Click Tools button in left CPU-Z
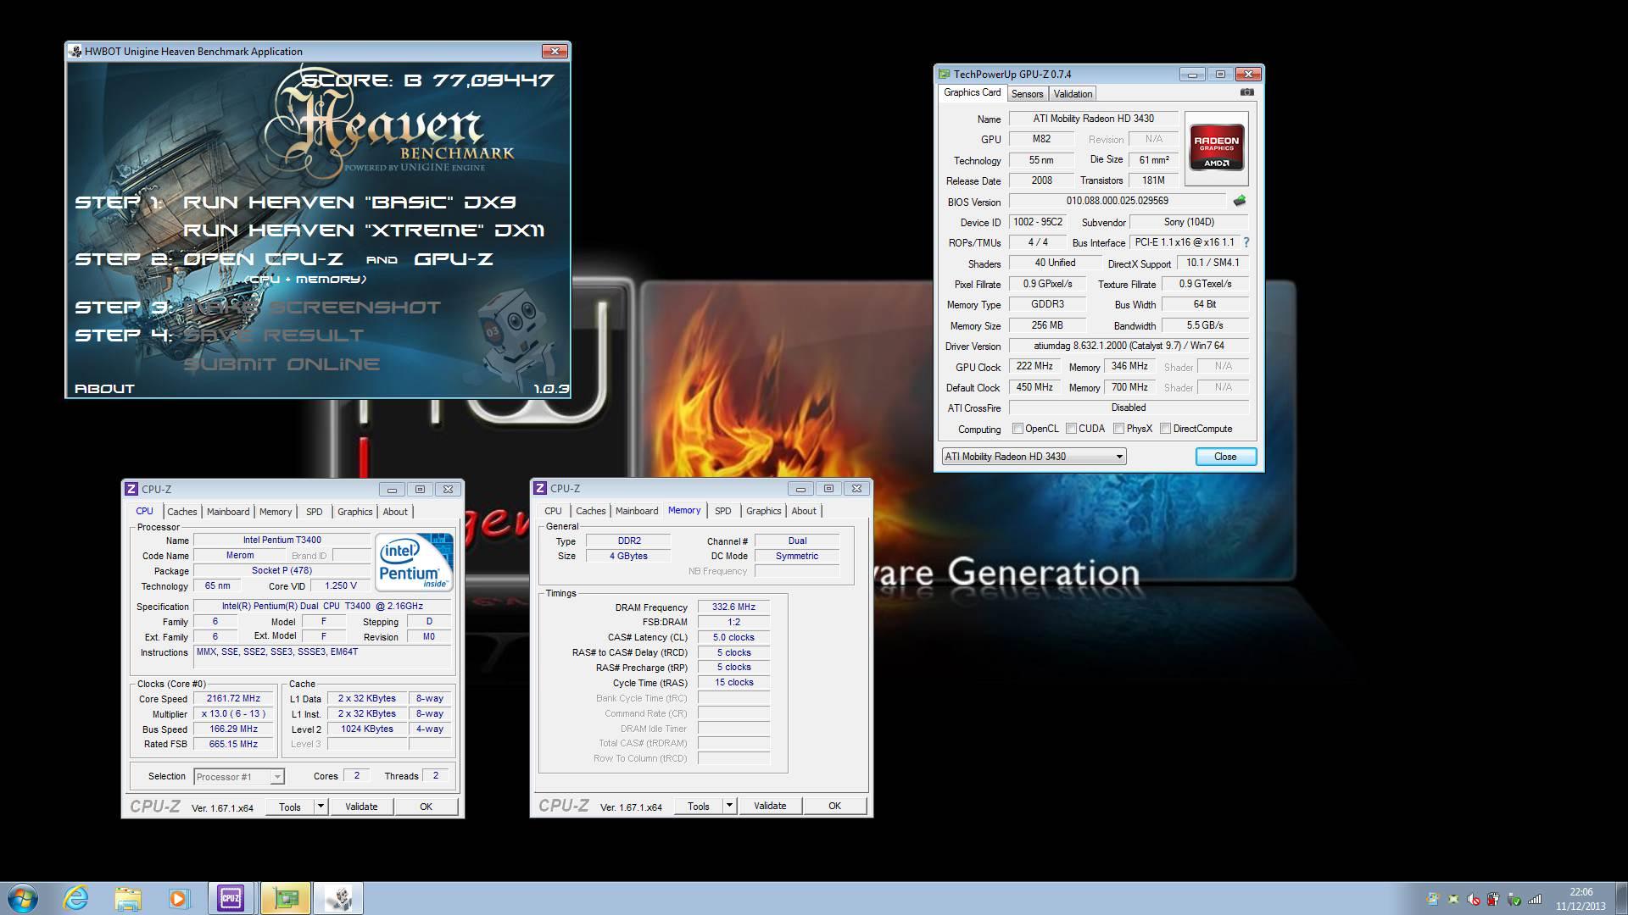This screenshot has width=1628, height=915. [290, 807]
